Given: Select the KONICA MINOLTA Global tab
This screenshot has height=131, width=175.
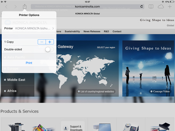Looking at the screenshot, I should pos(87,14).
